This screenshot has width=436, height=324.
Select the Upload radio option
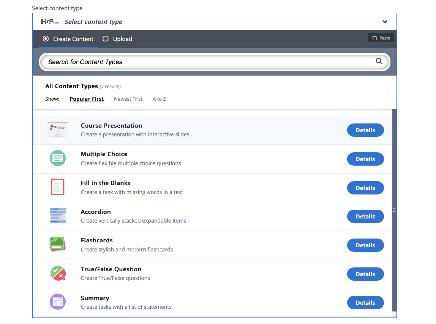[x=105, y=39]
